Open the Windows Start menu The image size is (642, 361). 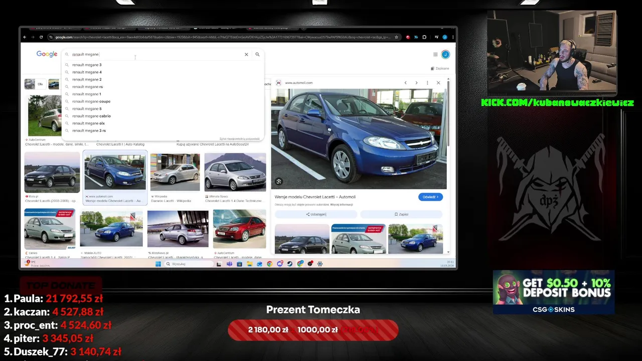(x=158, y=264)
